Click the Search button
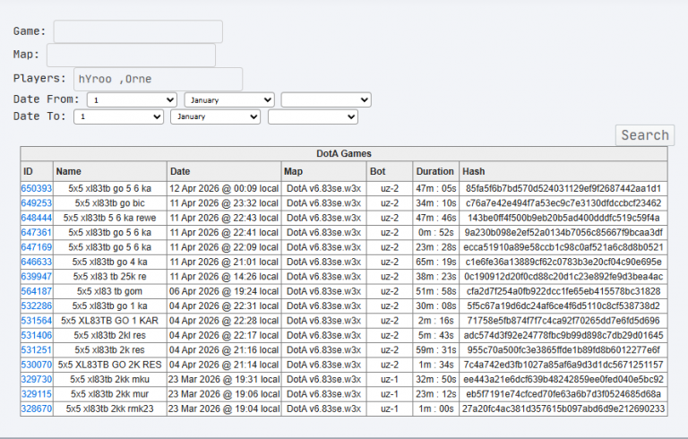Viewport: 688px width, 439px height. click(x=645, y=135)
